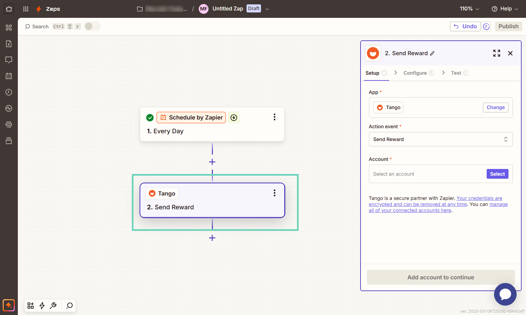Open the calendar icon in sidebar
Image resolution: width=526 pixels, height=315 pixels.
click(x=9, y=76)
